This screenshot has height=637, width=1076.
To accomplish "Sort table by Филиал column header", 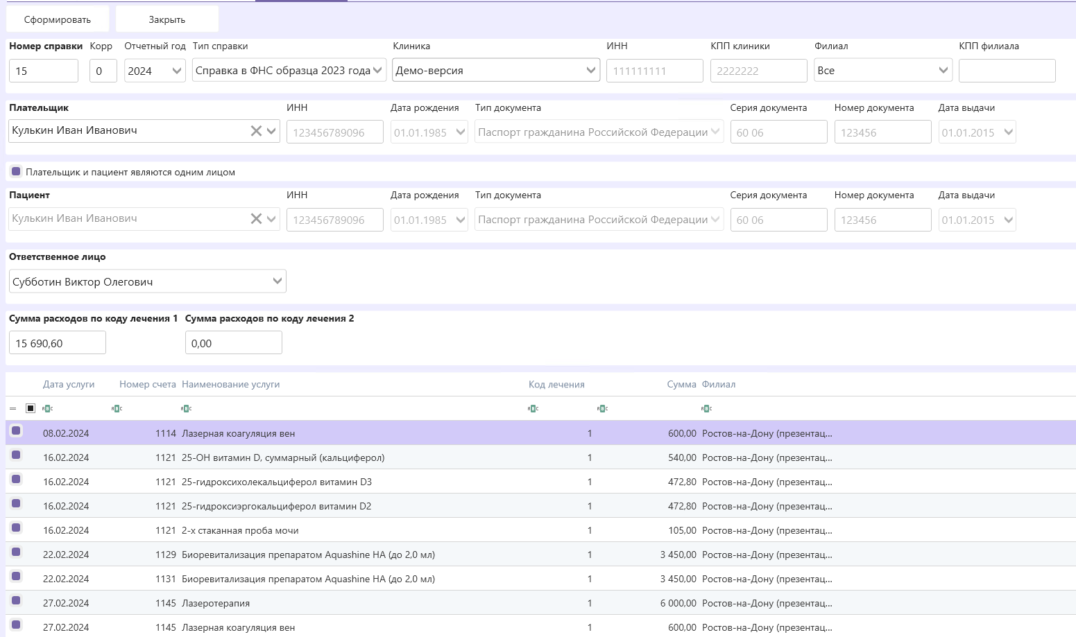I will pyautogui.click(x=719, y=384).
